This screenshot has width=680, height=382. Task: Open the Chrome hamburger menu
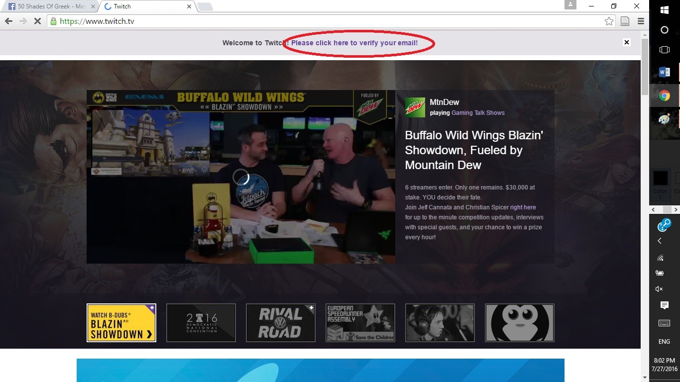[641, 21]
